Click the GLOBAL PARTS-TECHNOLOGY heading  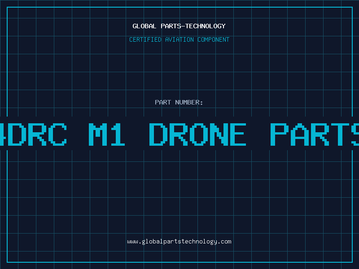pyautogui.click(x=179, y=26)
